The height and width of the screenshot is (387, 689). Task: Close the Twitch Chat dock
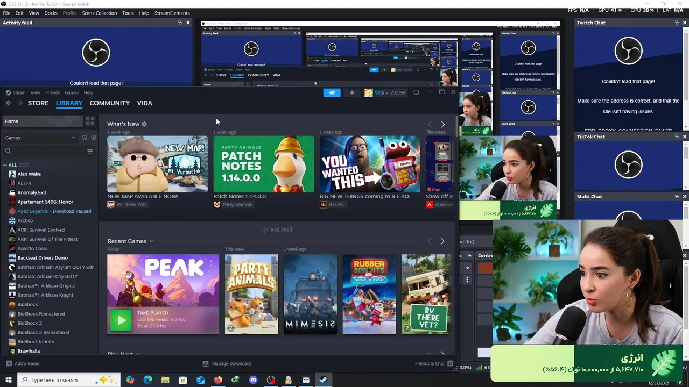point(684,23)
